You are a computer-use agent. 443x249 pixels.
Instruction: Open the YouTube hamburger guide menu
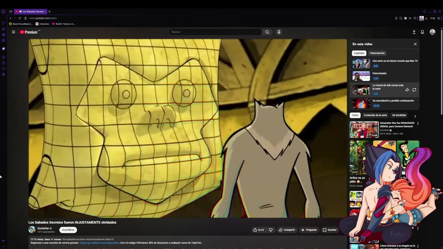[13, 32]
